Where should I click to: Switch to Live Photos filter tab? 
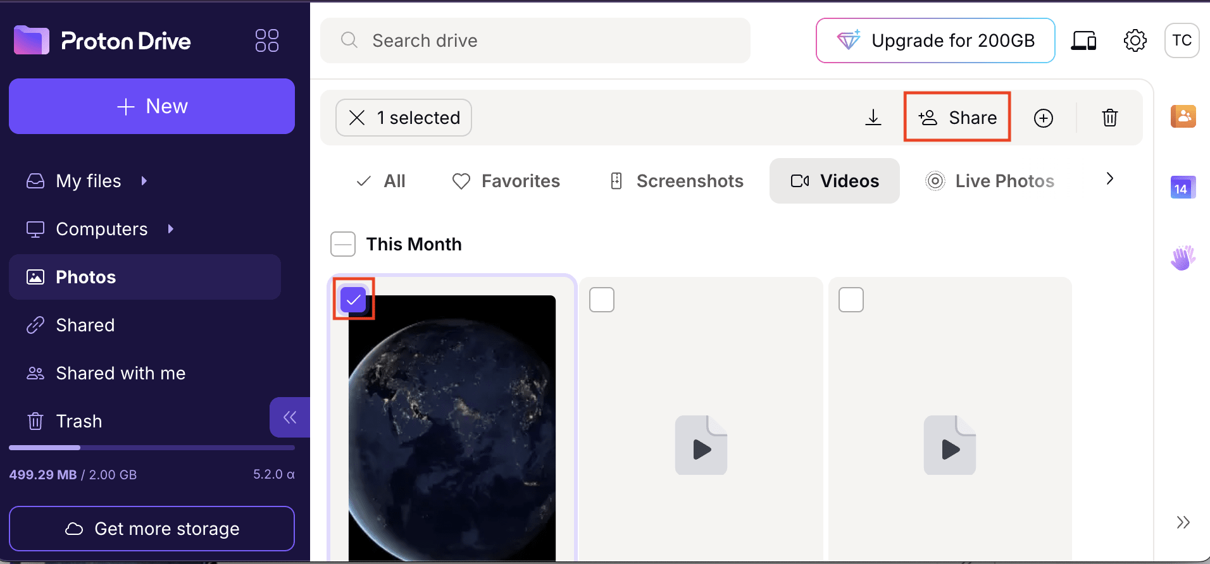(x=990, y=181)
